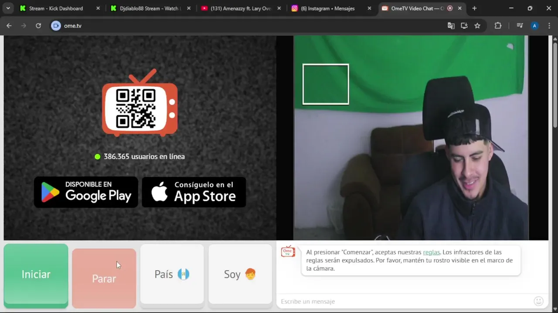
Task: Switch to the Amenazzy YouTube tab
Action: (x=240, y=8)
